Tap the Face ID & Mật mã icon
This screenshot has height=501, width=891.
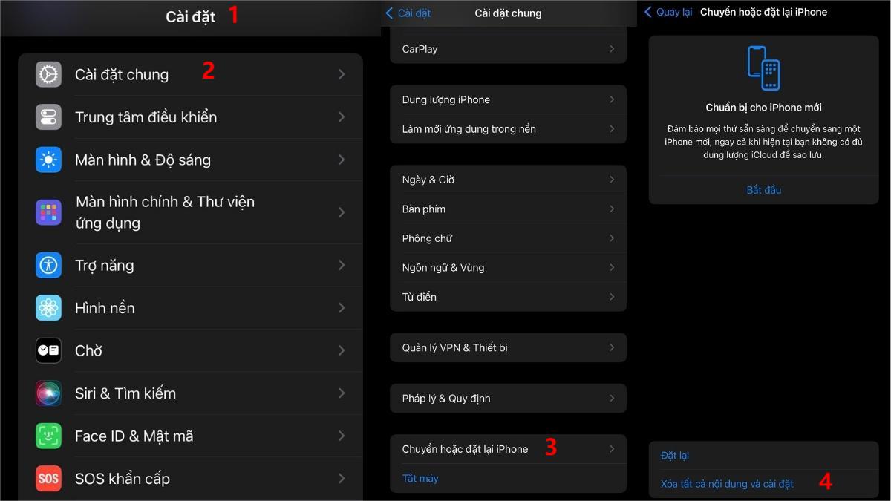coord(48,436)
